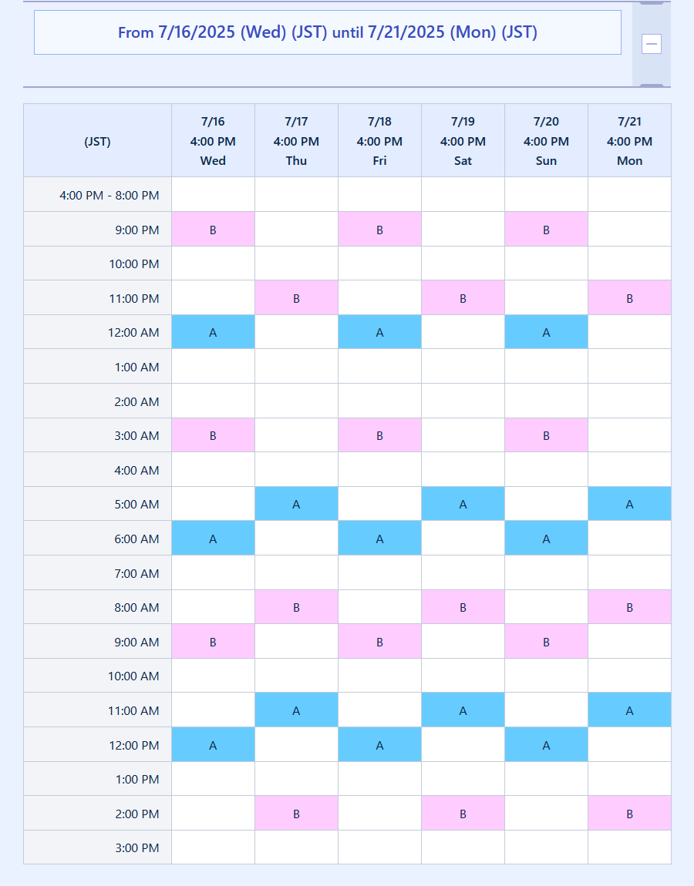The height and width of the screenshot is (886, 694).
Task: Select the A cell at 5:00 AM on 7/19
Action: click(x=463, y=504)
